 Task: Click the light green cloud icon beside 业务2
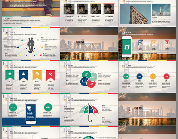tap(38, 40)
